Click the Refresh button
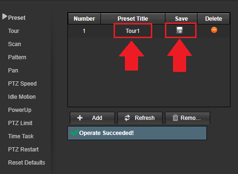This screenshot has height=174, width=238. click(x=140, y=118)
